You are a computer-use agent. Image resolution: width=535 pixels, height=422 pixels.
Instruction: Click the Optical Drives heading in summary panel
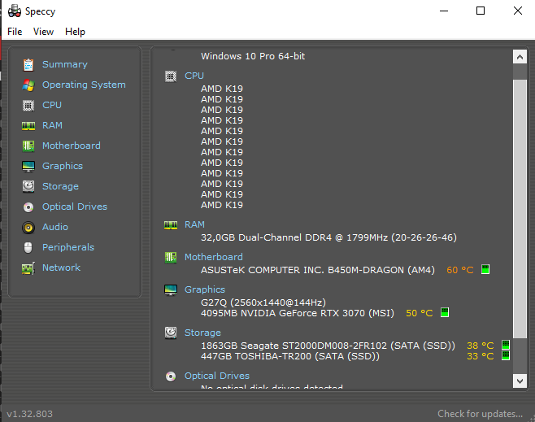tap(217, 376)
